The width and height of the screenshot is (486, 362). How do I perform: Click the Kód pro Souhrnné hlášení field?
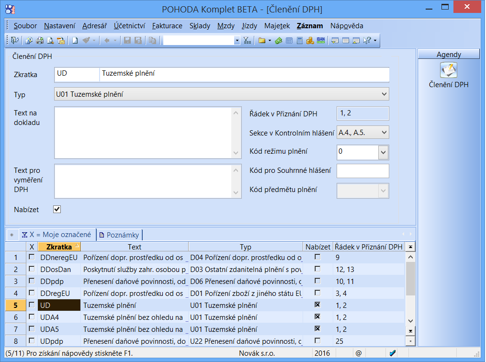click(362, 171)
